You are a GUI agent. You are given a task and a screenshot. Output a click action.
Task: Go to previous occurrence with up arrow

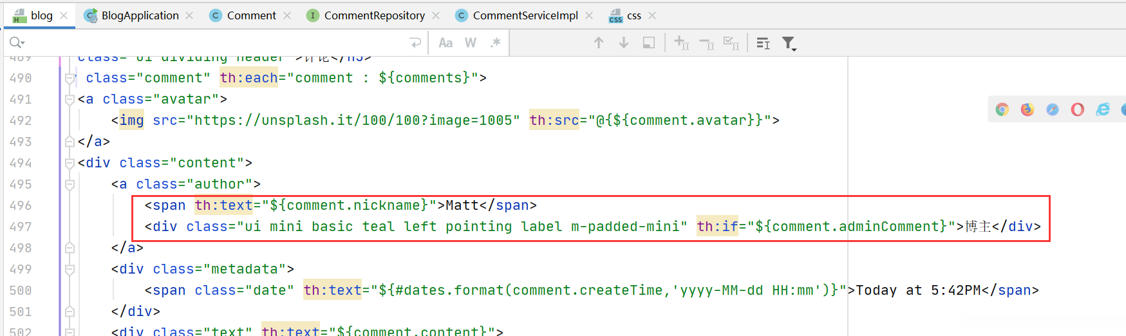[599, 42]
